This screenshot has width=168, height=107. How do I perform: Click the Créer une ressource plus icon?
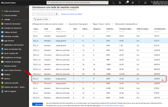pyautogui.click(x=2, y=11)
